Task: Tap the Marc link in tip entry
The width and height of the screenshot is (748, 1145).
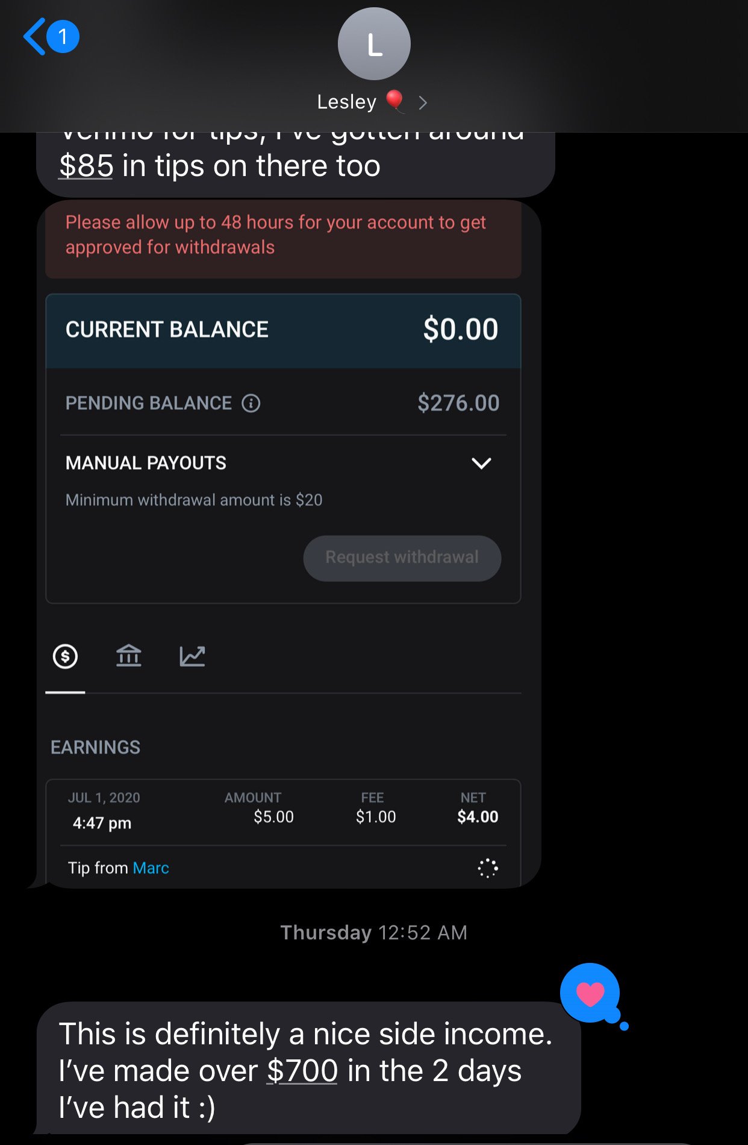Action: (151, 868)
